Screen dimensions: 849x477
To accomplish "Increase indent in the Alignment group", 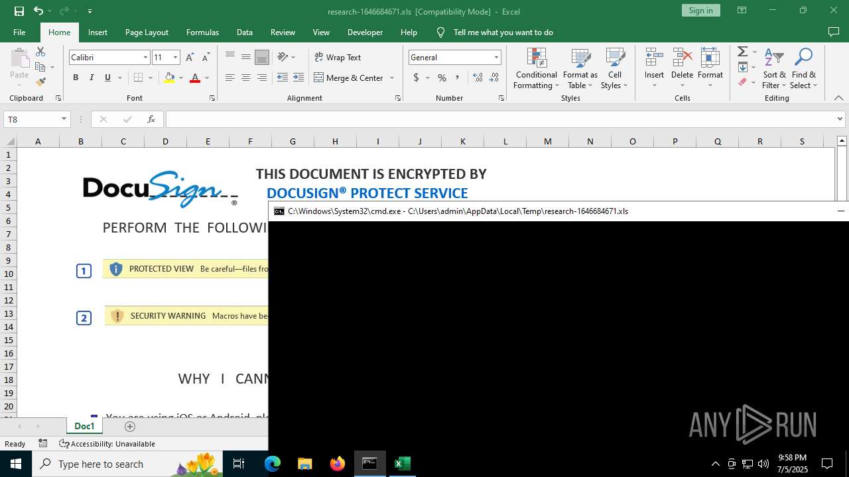I will pos(298,78).
